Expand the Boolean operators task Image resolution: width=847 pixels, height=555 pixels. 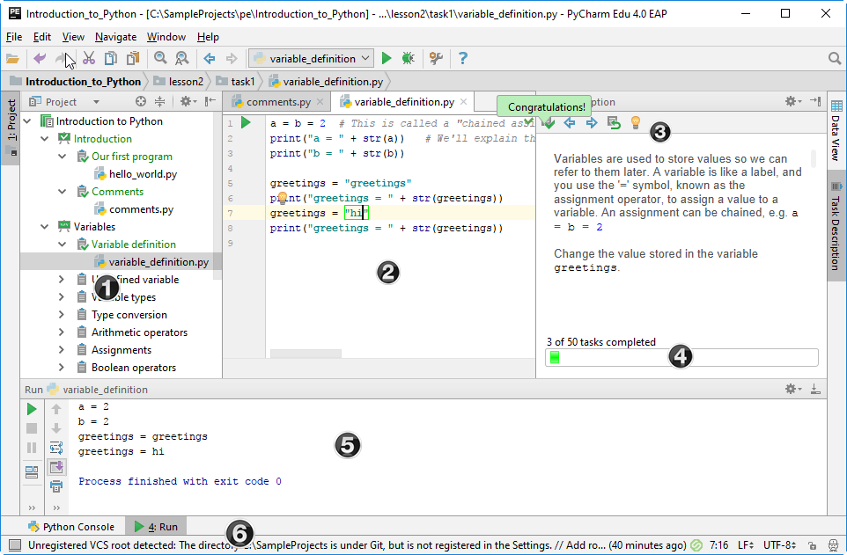coord(61,368)
